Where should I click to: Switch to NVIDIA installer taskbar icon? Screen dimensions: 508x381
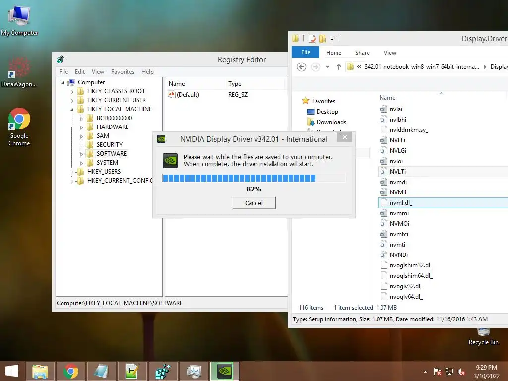pos(225,371)
